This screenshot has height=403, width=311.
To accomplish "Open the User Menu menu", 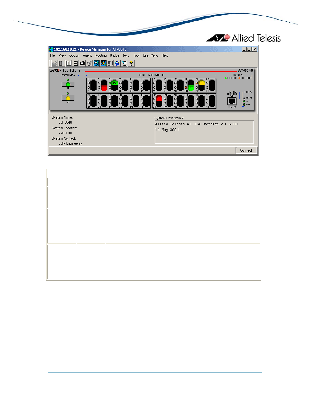I will [151, 55].
